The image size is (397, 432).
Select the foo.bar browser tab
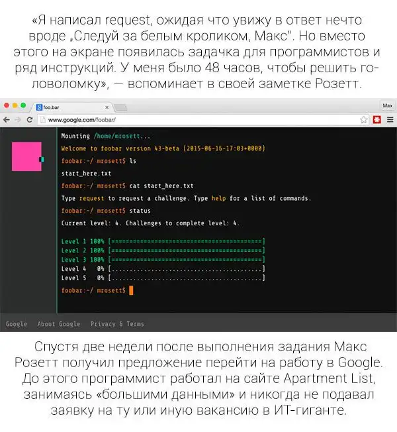pyautogui.click(x=72, y=107)
